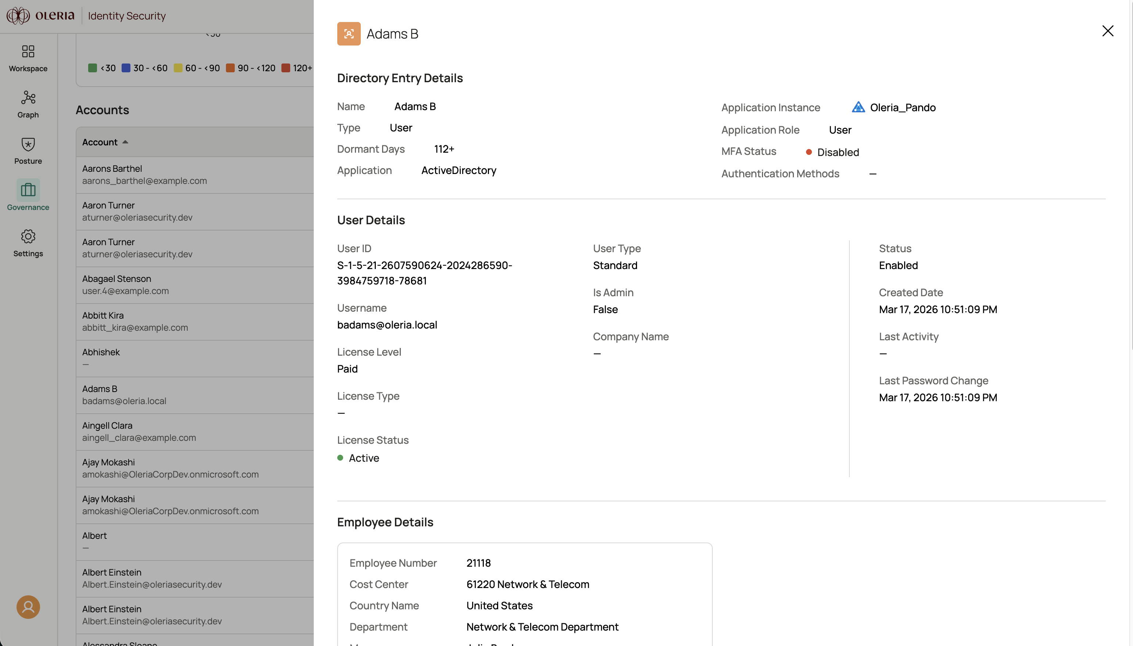Click the orange 90 - <120 legend swatch

230,68
